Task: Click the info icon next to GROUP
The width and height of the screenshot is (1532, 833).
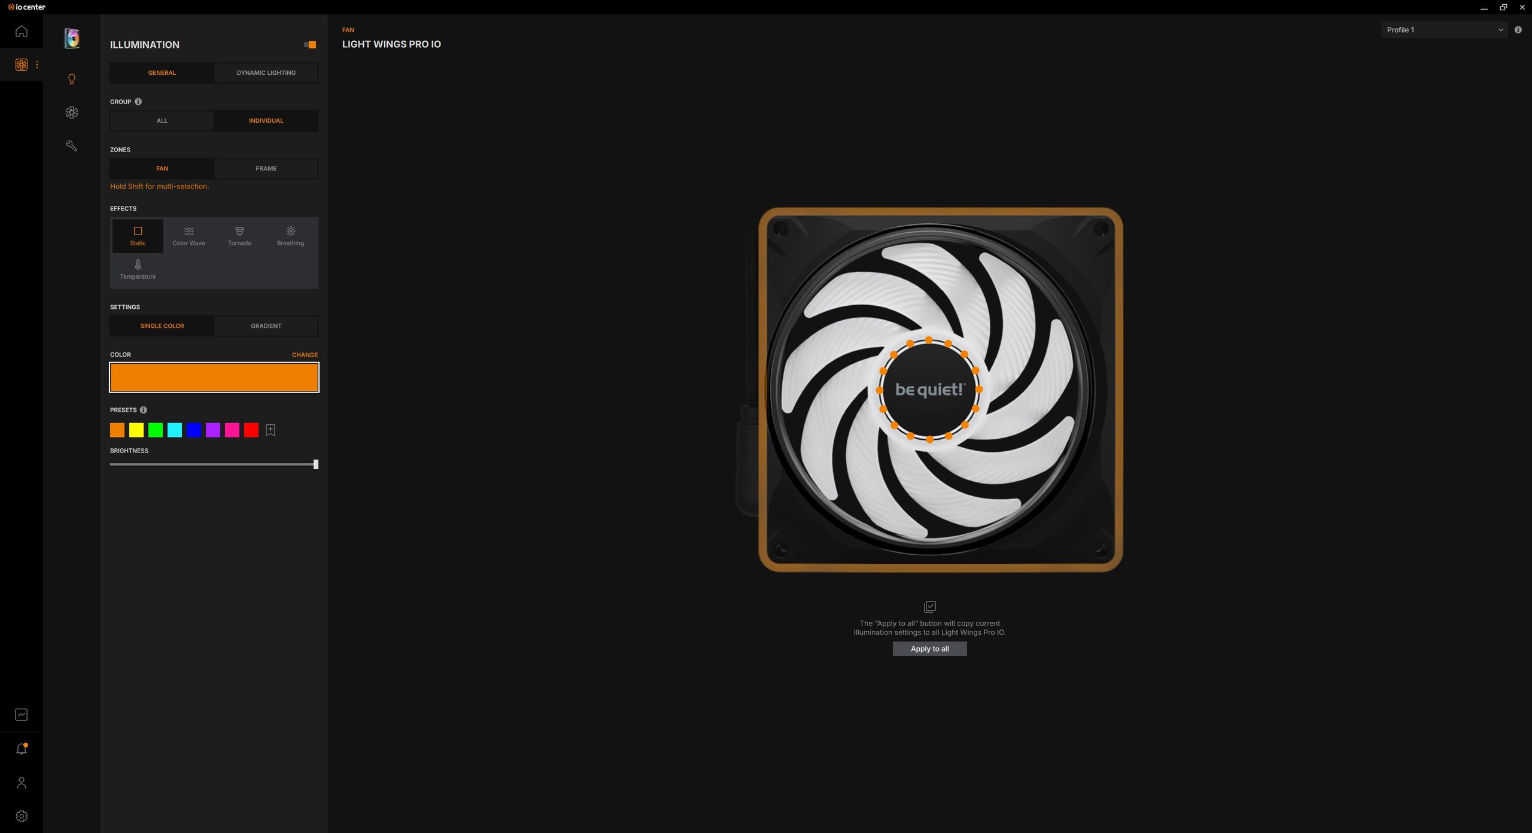Action: [138, 102]
